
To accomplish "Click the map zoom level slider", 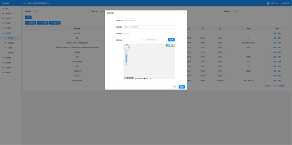I will coord(127,58).
